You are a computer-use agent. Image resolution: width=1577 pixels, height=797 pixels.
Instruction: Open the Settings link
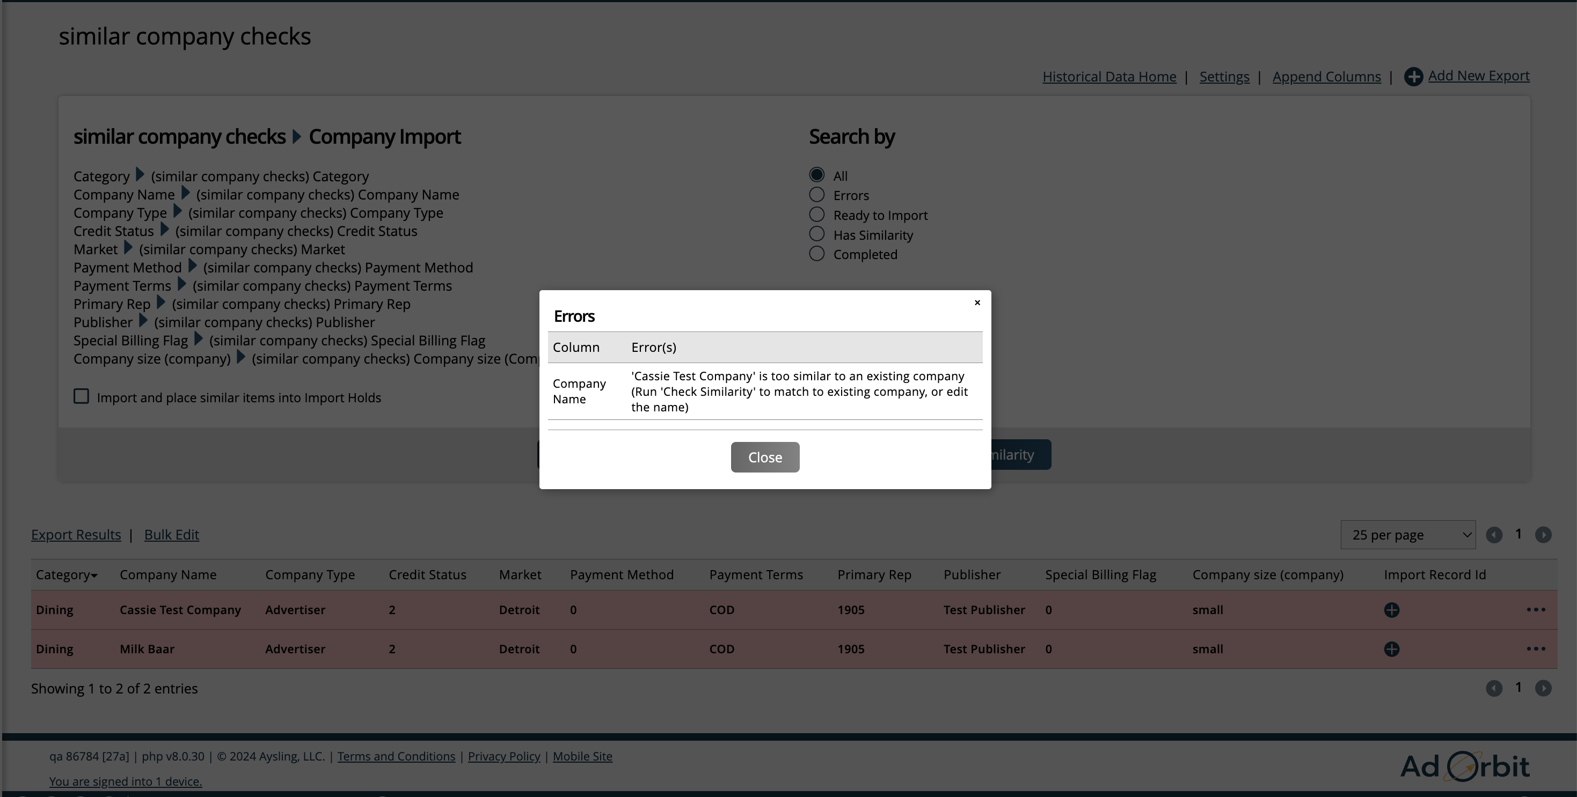click(1224, 77)
